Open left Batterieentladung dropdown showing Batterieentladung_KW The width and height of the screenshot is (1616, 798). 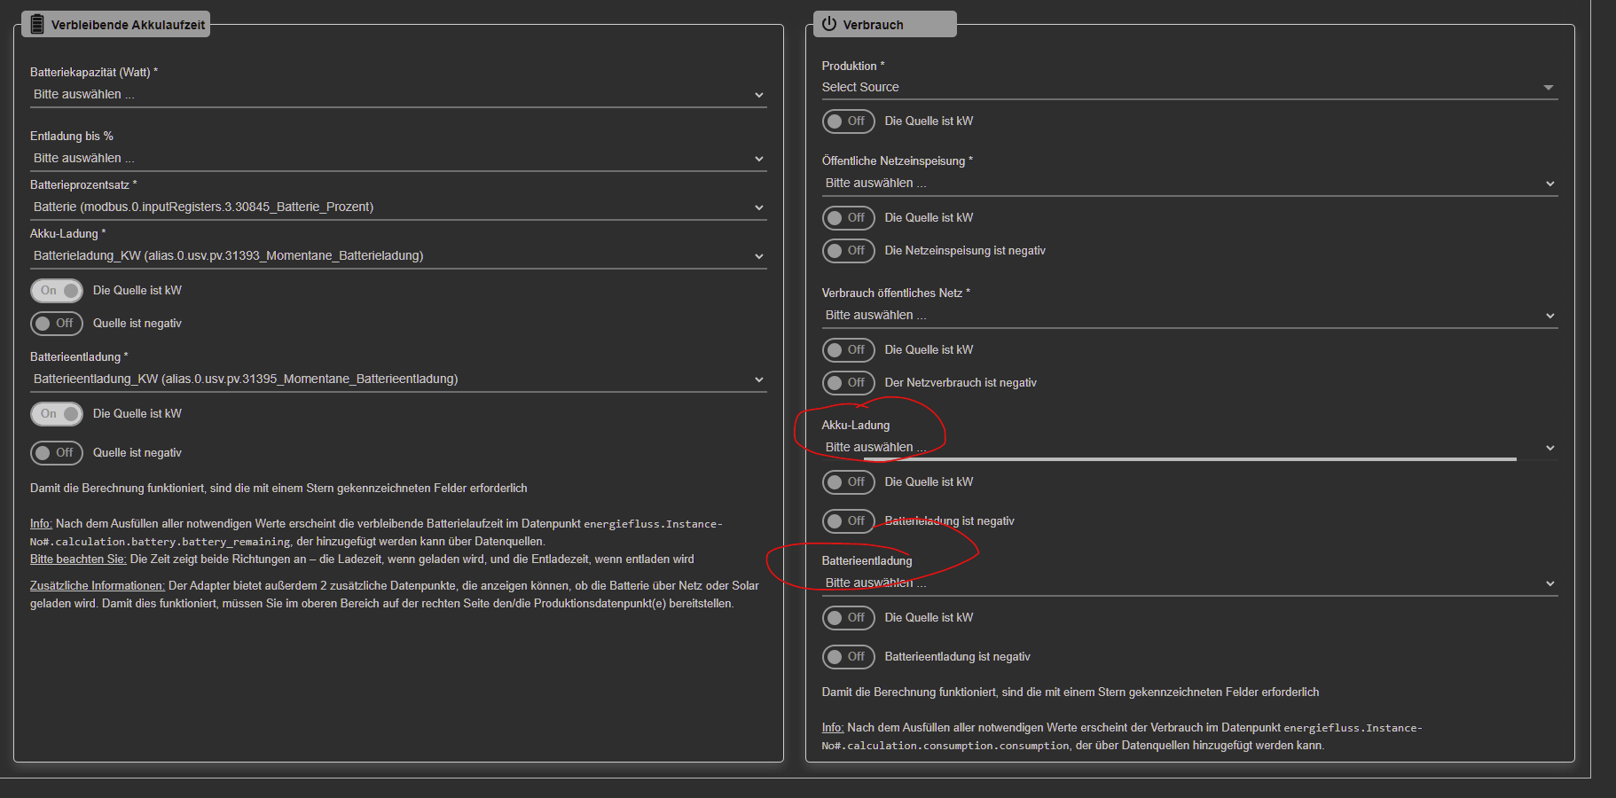click(x=398, y=379)
